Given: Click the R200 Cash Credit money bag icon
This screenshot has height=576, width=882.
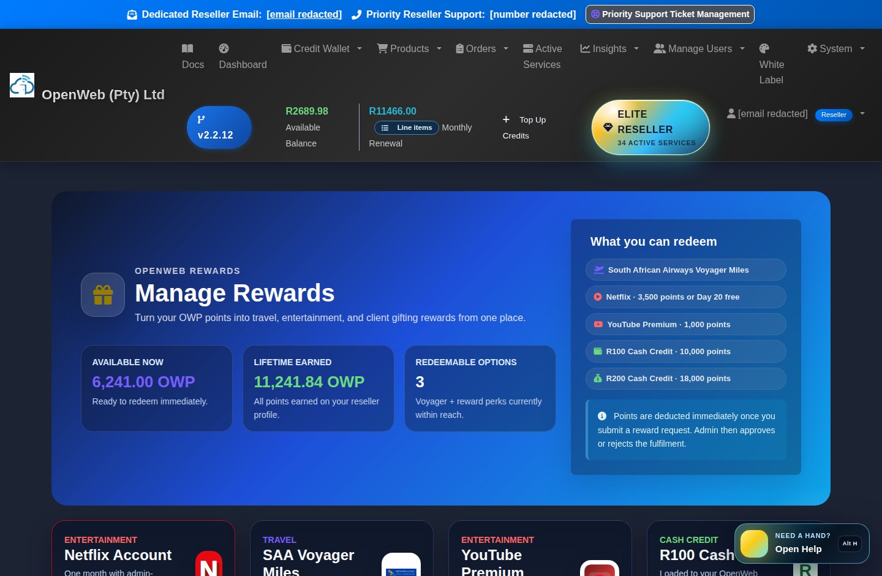Looking at the screenshot, I should point(598,379).
